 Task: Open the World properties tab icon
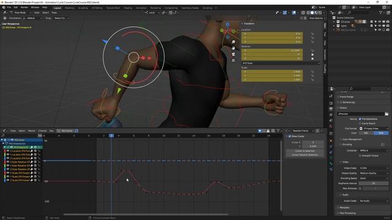click(x=331, y=127)
